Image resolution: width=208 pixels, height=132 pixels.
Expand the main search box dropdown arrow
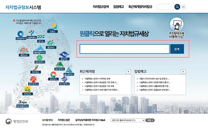tap(166, 49)
